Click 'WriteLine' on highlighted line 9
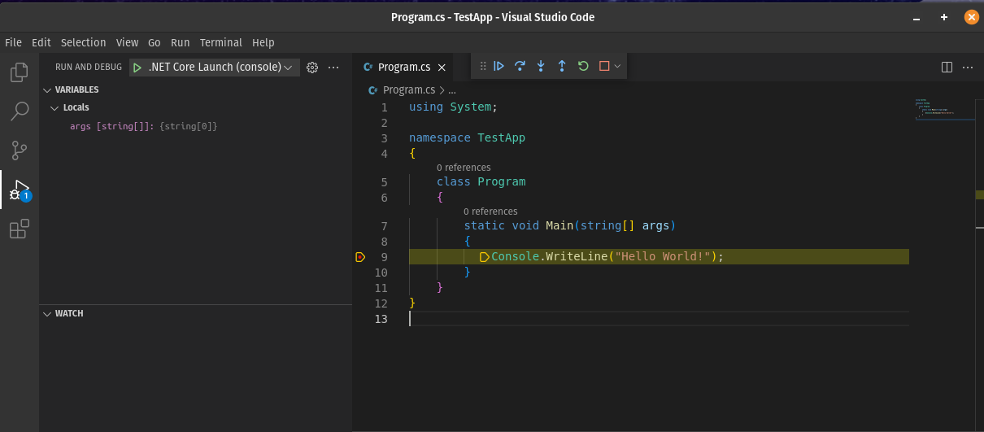984x432 pixels. pyautogui.click(x=577, y=257)
